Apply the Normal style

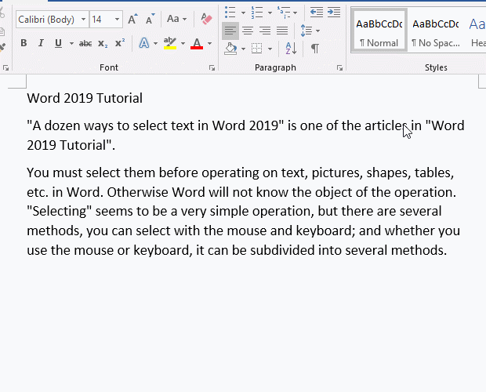point(379,31)
